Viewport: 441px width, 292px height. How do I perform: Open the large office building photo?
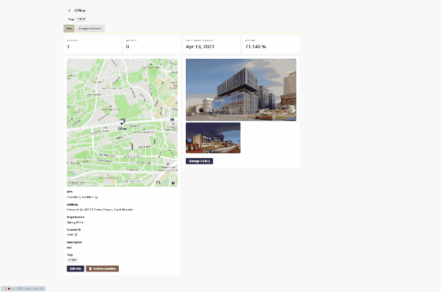240,89
